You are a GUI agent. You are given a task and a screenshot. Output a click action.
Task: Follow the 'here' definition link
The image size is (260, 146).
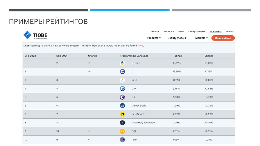point(140,46)
